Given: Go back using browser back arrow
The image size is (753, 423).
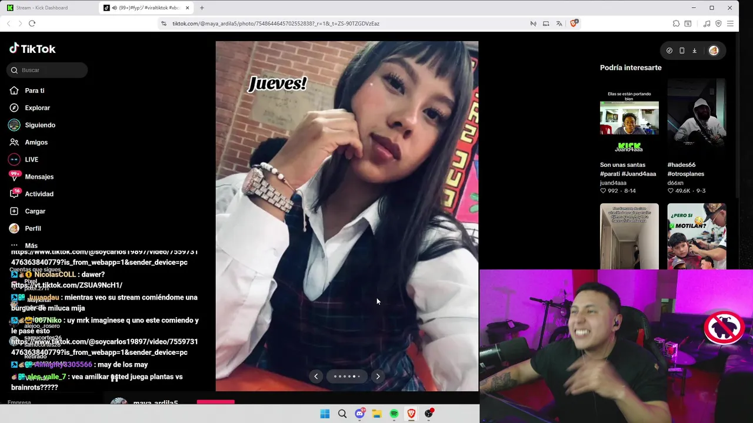Looking at the screenshot, I should coord(8,23).
